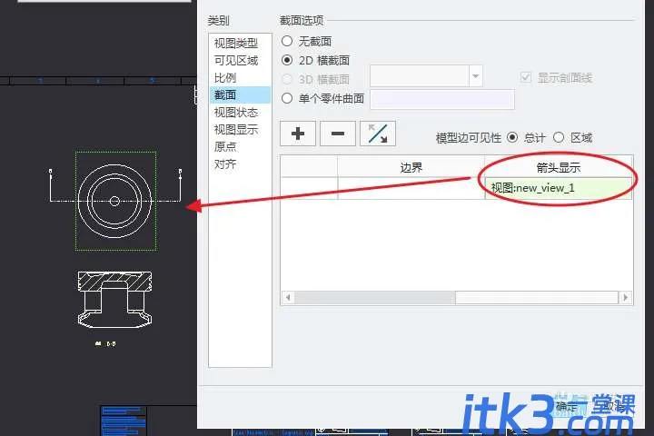
Task: Open the 视图状态 category
Action: point(236,113)
